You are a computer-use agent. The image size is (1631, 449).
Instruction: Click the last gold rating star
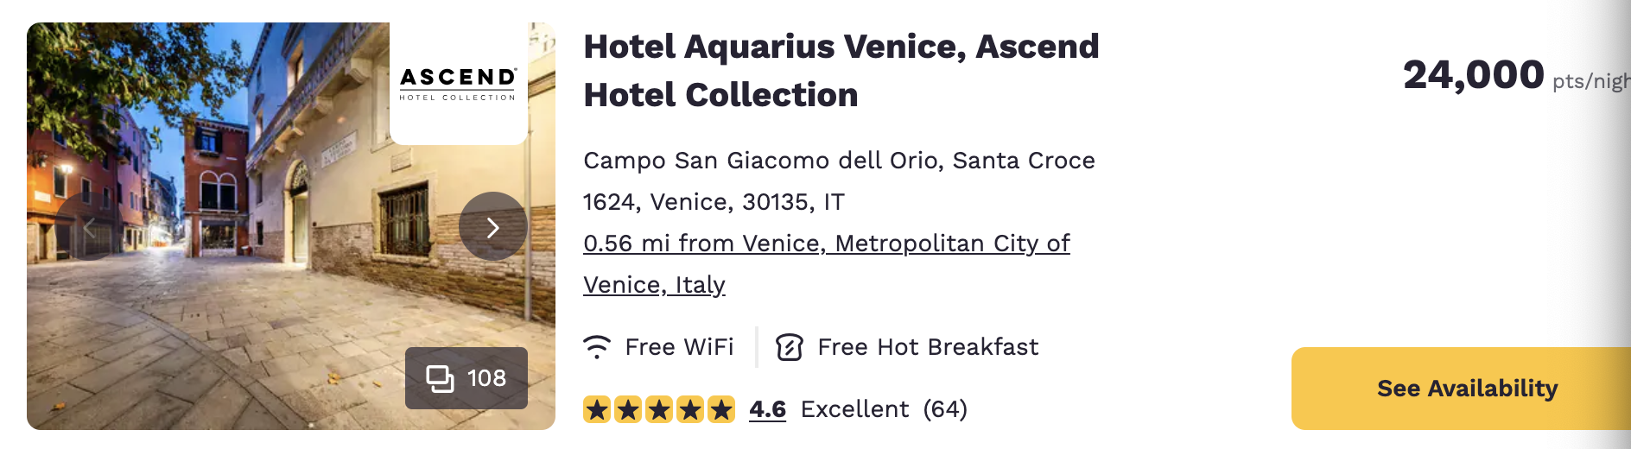point(721,409)
